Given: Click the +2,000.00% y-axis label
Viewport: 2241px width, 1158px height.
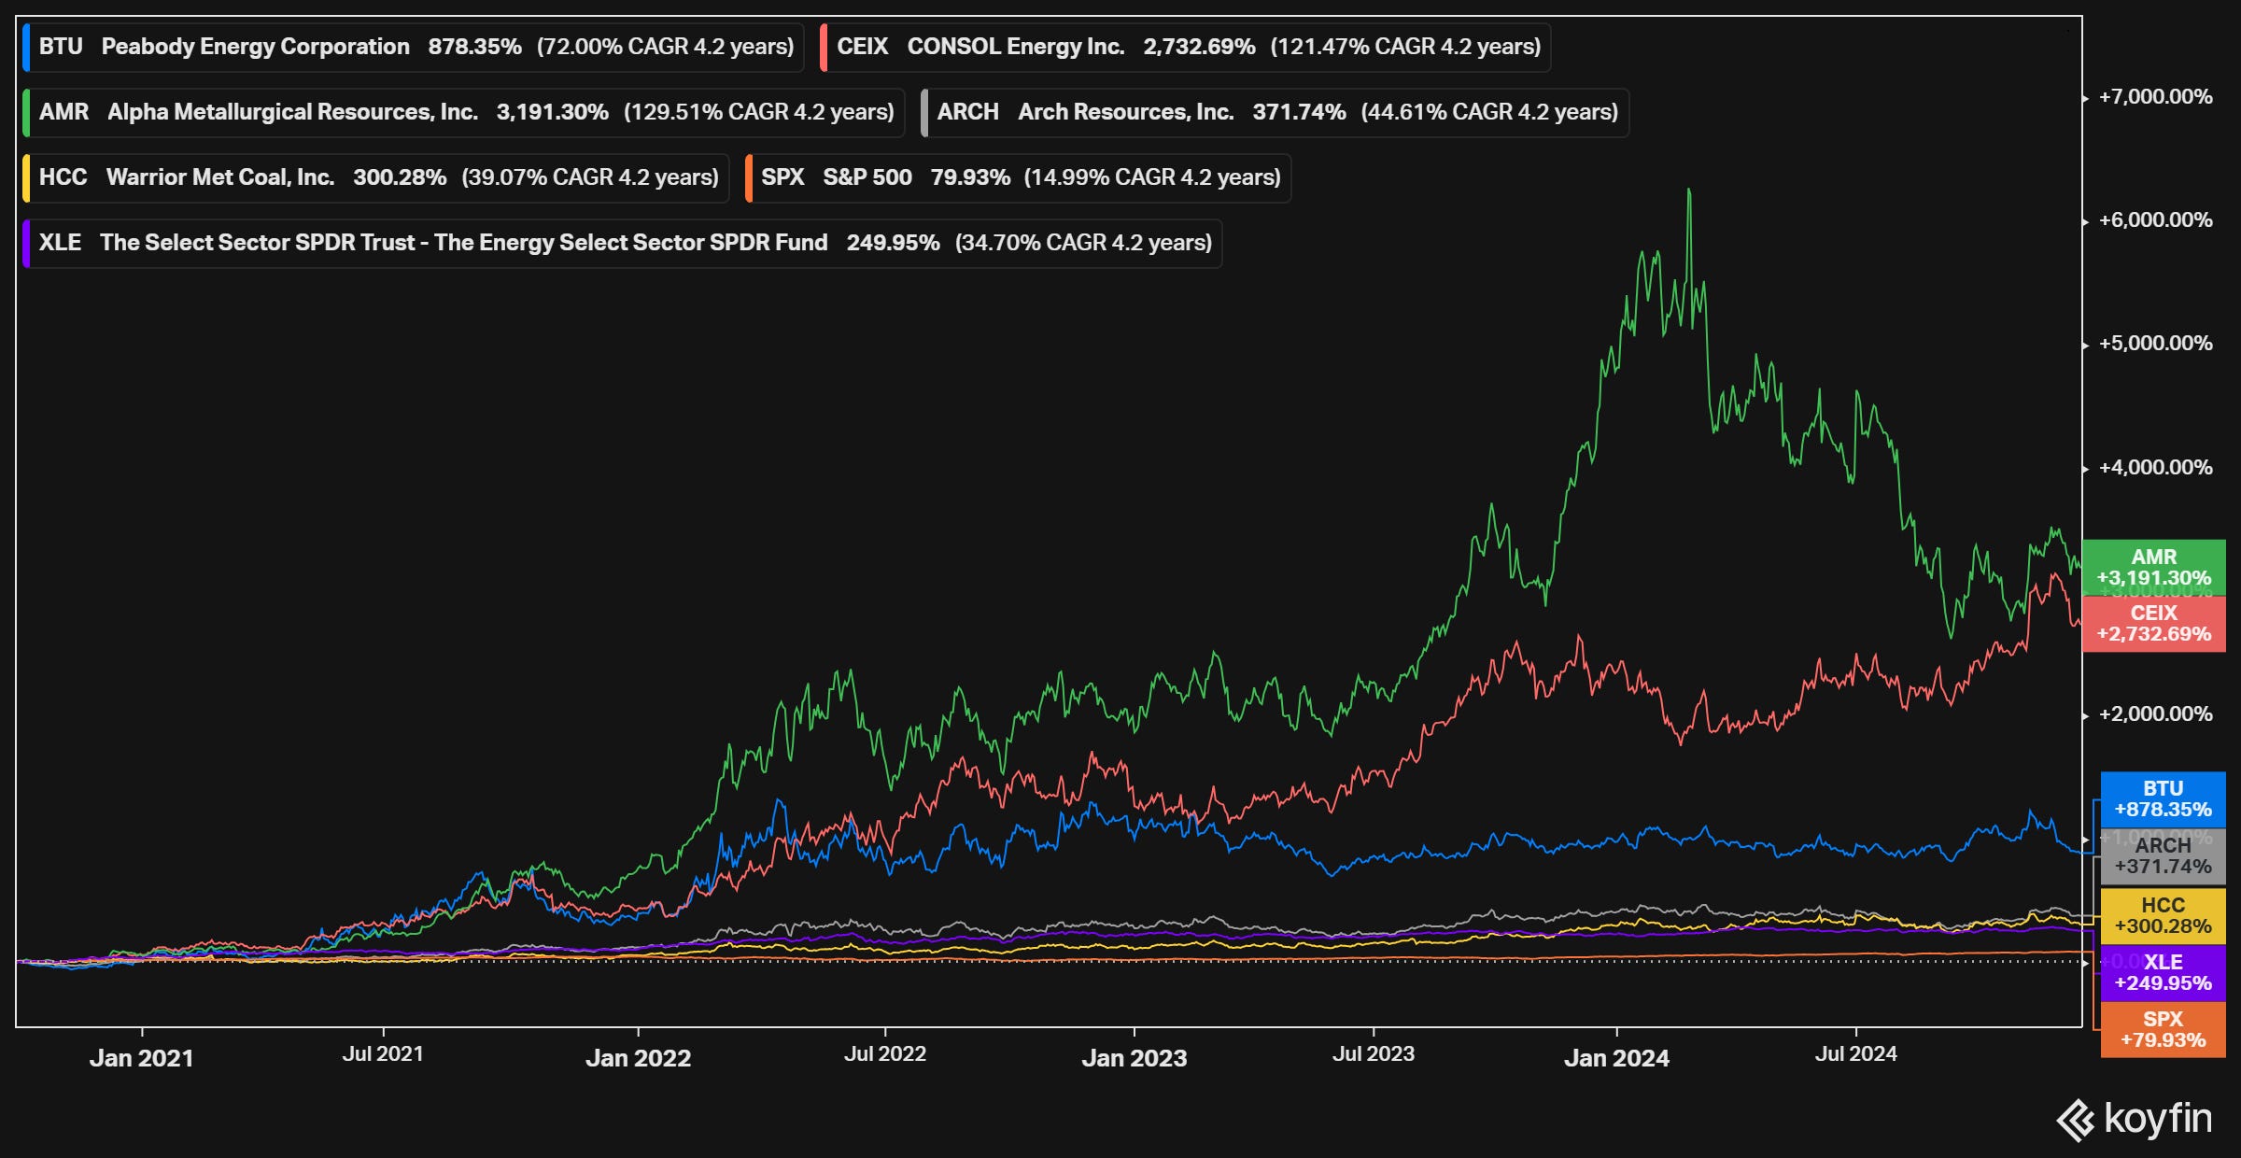Looking at the screenshot, I should [2156, 714].
